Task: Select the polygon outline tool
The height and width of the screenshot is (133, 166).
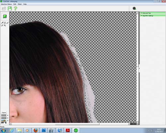Action: click(5, 23)
